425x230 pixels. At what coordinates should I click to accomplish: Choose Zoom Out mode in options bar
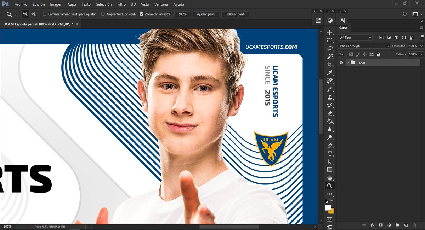coord(34,14)
